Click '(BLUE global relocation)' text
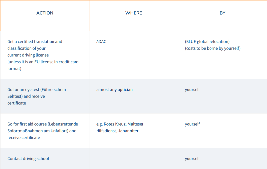The width and height of the screenshot is (267, 169). click(207, 41)
